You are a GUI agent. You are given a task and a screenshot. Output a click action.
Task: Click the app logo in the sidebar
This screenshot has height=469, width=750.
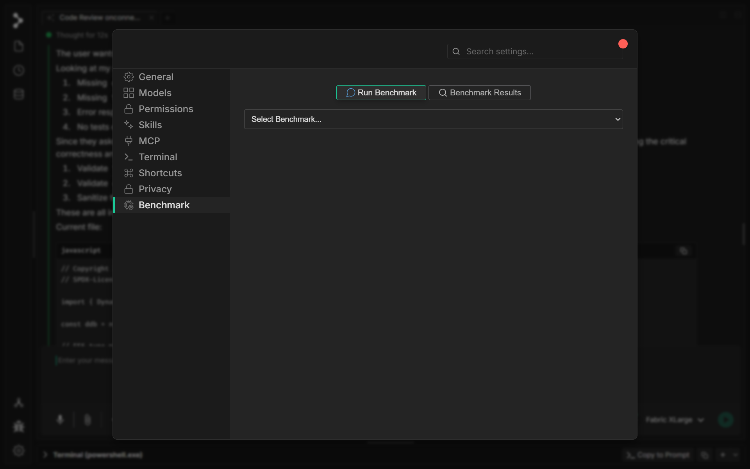(x=18, y=20)
